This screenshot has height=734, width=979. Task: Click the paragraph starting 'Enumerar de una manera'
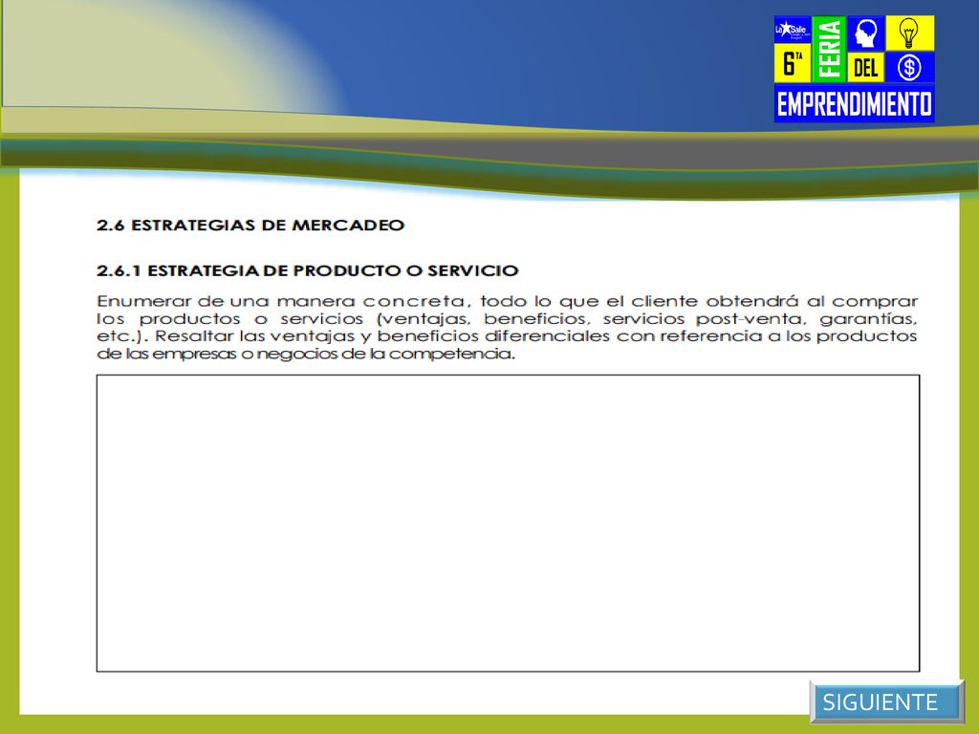pyautogui.click(x=507, y=327)
